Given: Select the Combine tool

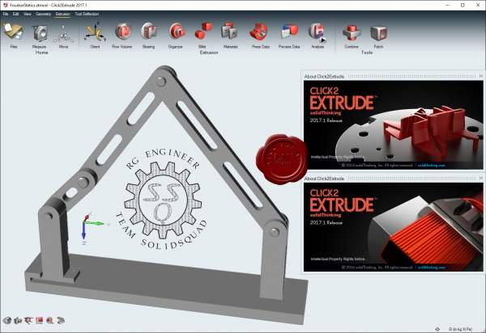Looking at the screenshot, I should (x=352, y=33).
